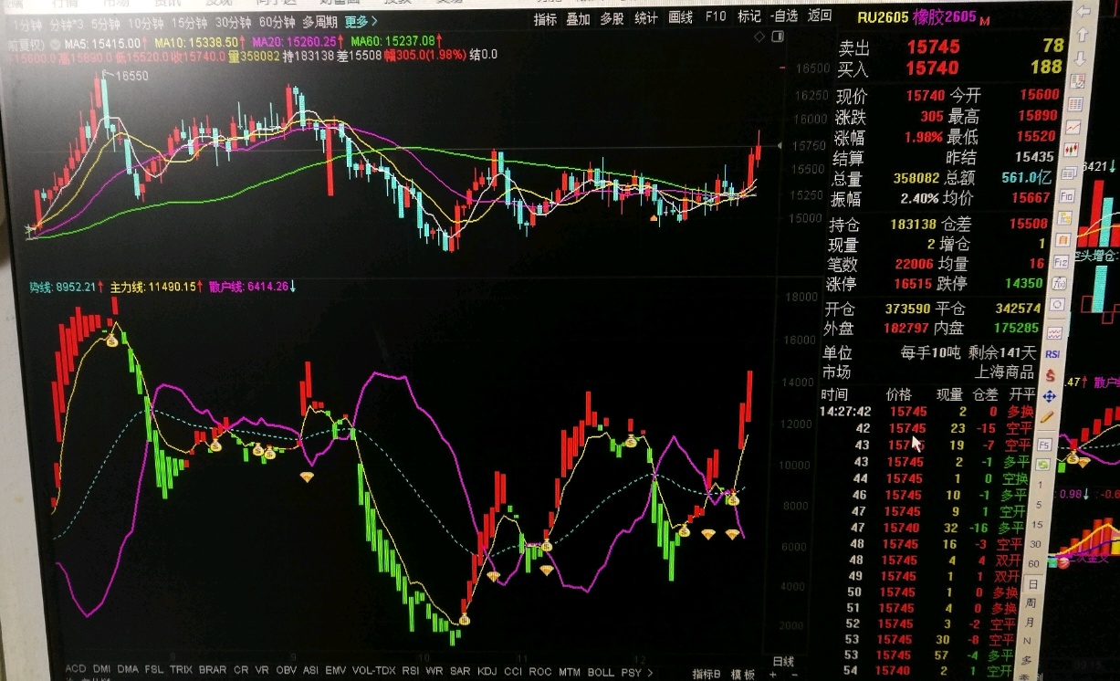Click the candlestick icon in right toolbar

click(x=1071, y=149)
